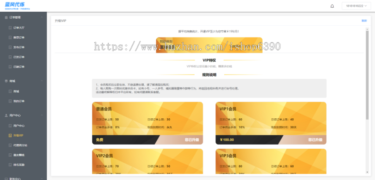Click the 规则说明 section heading
The height and width of the screenshot is (180, 375).
click(x=209, y=75)
